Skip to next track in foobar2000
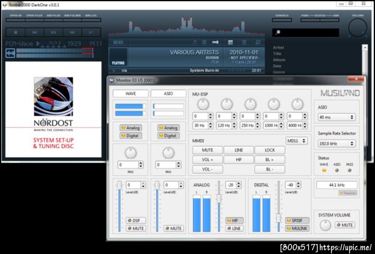This screenshot has width=375, height=254. pyautogui.click(x=72, y=32)
